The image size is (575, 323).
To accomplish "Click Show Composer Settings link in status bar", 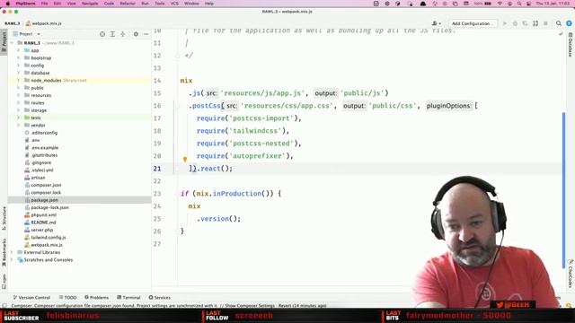I will (250, 305).
